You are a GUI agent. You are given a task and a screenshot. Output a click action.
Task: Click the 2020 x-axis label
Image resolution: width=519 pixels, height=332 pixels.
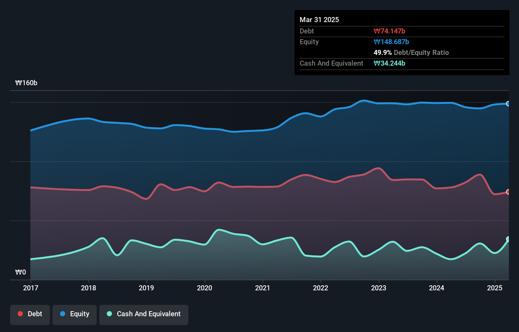(x=205, y=288)
